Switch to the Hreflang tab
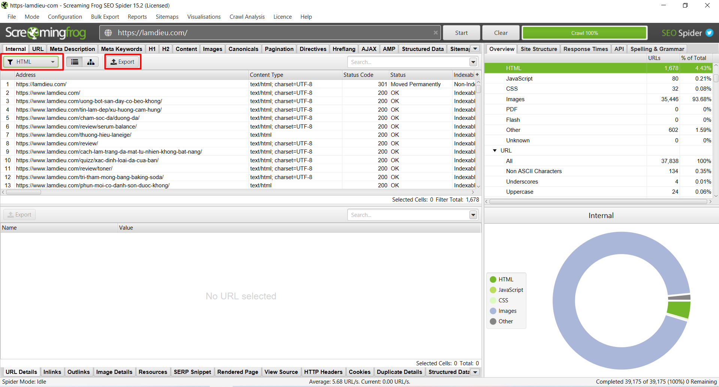The image size is (719, 387). (344, 49)
